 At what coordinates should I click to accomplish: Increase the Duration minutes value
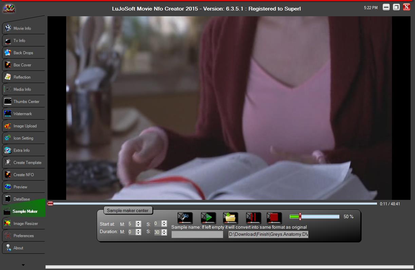click(138, 231)
